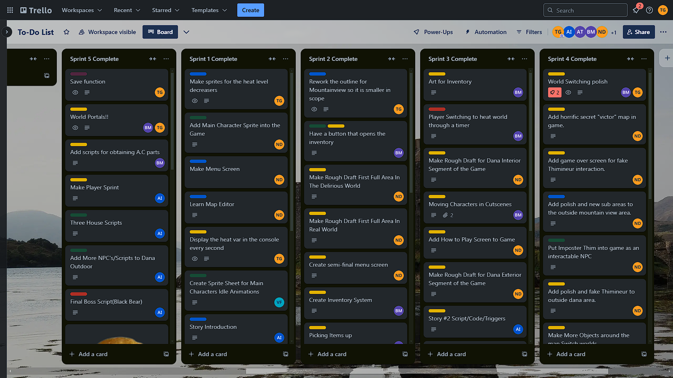The width and height of the screenshot is (673, 378).
Task: Open the Automation menu
Action: click(x=486, y=32)
